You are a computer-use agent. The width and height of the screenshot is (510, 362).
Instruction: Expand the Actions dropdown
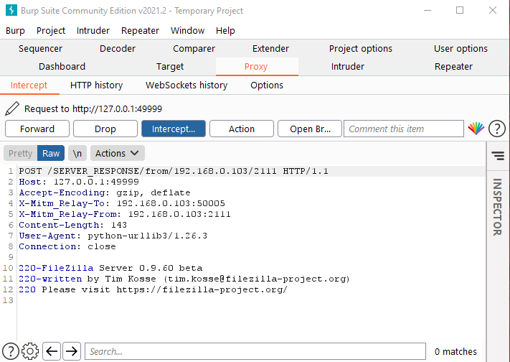coord(118,153)
